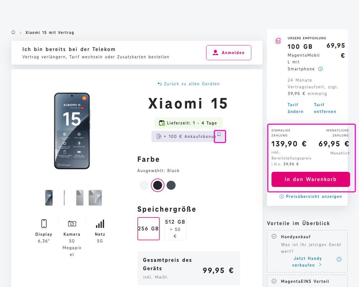Select the 256 GB storage option

click(x=148, y=229)
